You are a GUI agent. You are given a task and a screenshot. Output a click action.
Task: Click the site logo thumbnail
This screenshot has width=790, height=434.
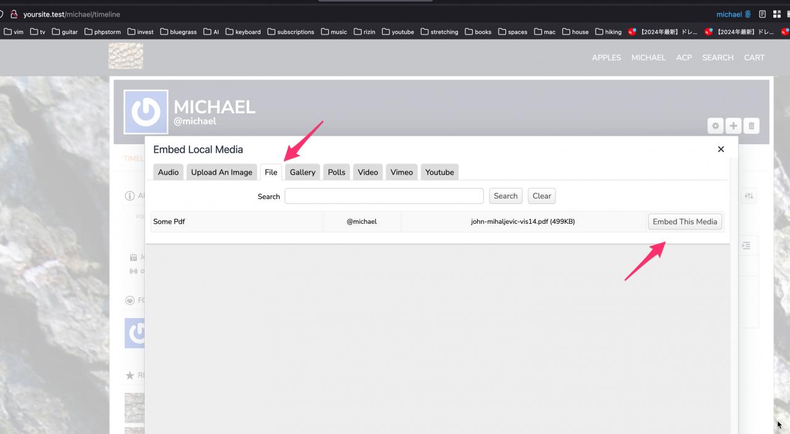coord(126,56)
